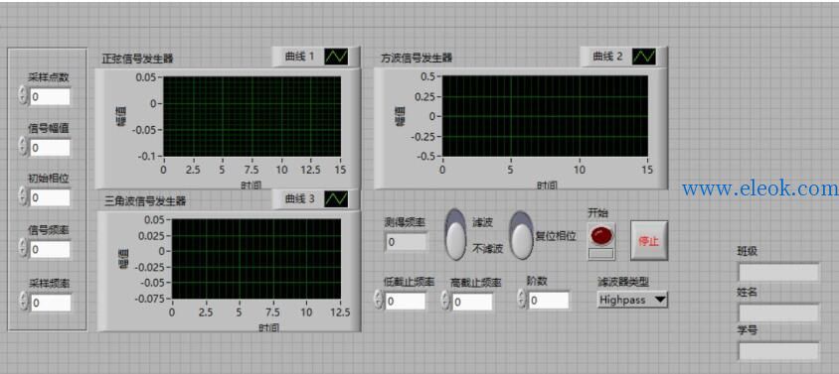Click the 方波信号发生器 graph plot area
This screenshot has height=374, width=839.
(545, 116)
